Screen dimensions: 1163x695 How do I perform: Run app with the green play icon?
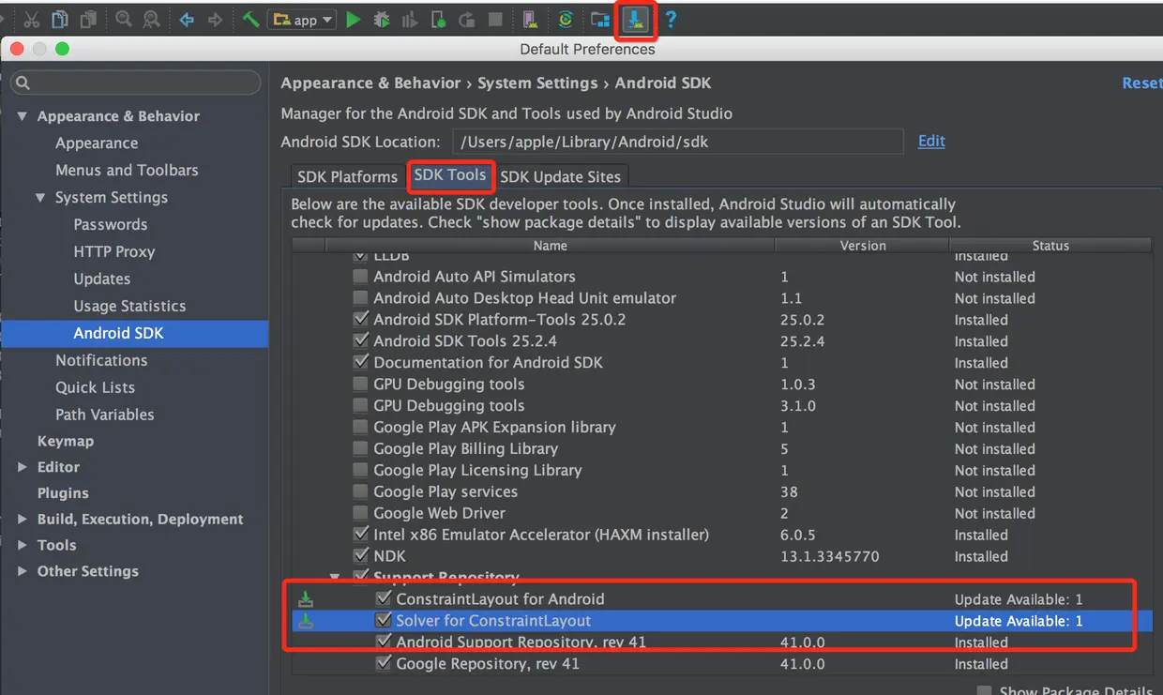[x=354, y=20]
